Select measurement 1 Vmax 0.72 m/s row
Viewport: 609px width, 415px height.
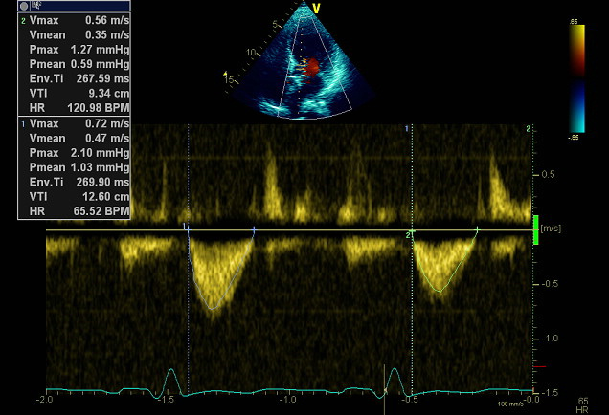tap(73, 124)
